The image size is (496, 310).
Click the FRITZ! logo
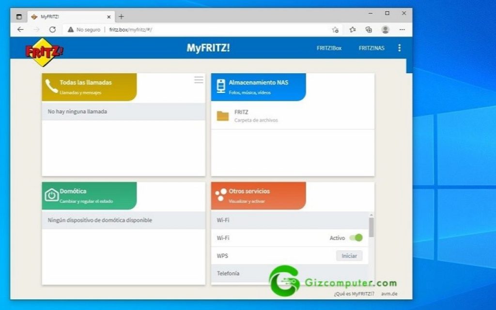tap(44, 52)
